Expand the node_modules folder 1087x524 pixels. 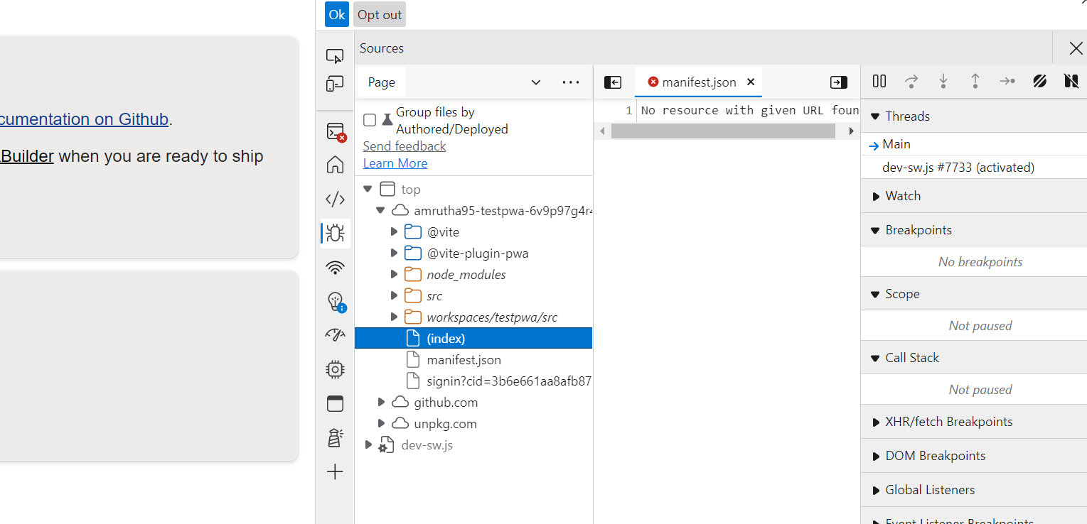click(394, 275)
